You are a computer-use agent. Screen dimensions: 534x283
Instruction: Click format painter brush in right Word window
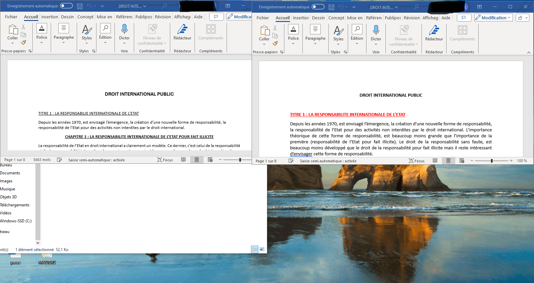[x=275, y=43]
